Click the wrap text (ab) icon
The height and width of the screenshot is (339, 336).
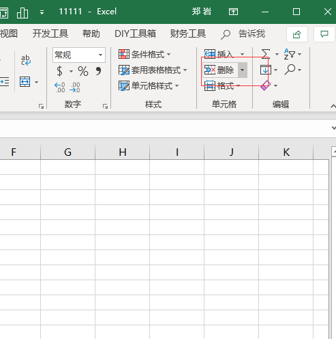pyautogui.click(x=26, y=60)
